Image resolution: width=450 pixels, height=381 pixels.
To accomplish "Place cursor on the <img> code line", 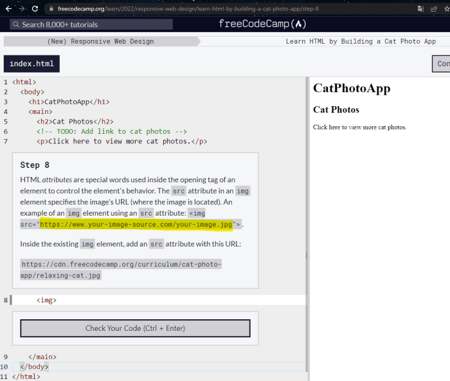I will [46, 301].
